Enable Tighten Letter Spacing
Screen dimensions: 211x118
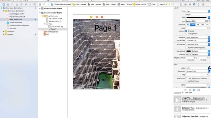[x=186, y=48]
